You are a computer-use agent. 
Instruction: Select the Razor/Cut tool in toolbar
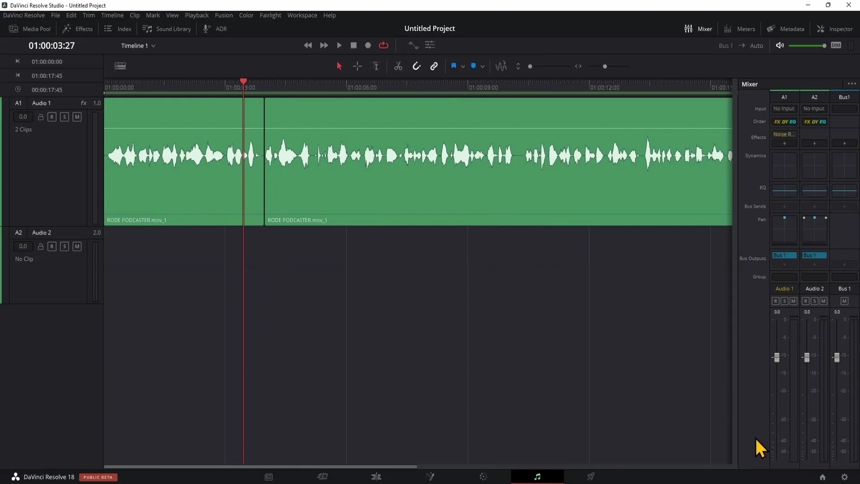(x=399, y=65)
